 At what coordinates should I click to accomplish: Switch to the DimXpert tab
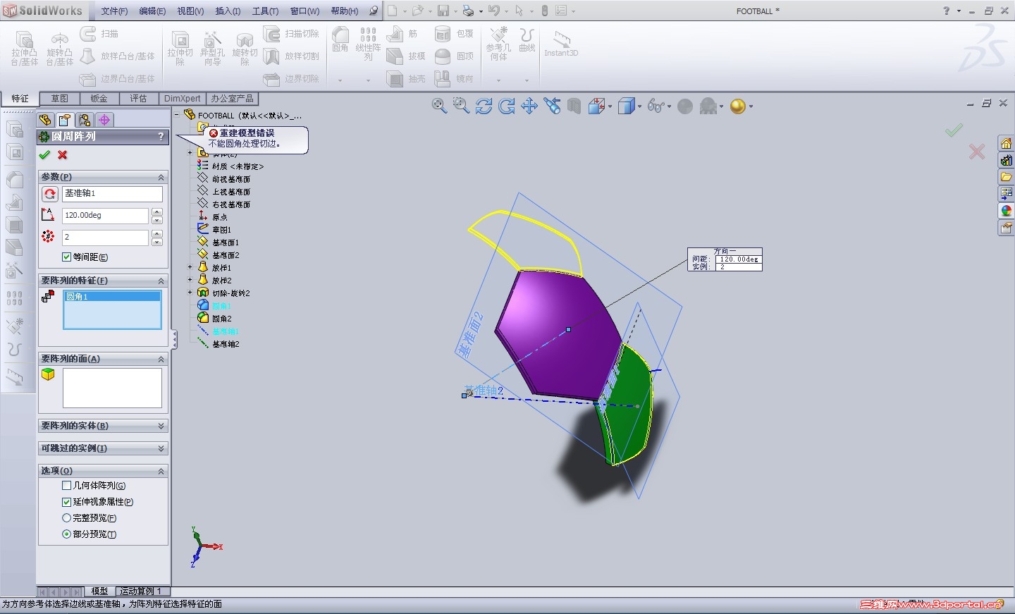[x=183, y=99]
